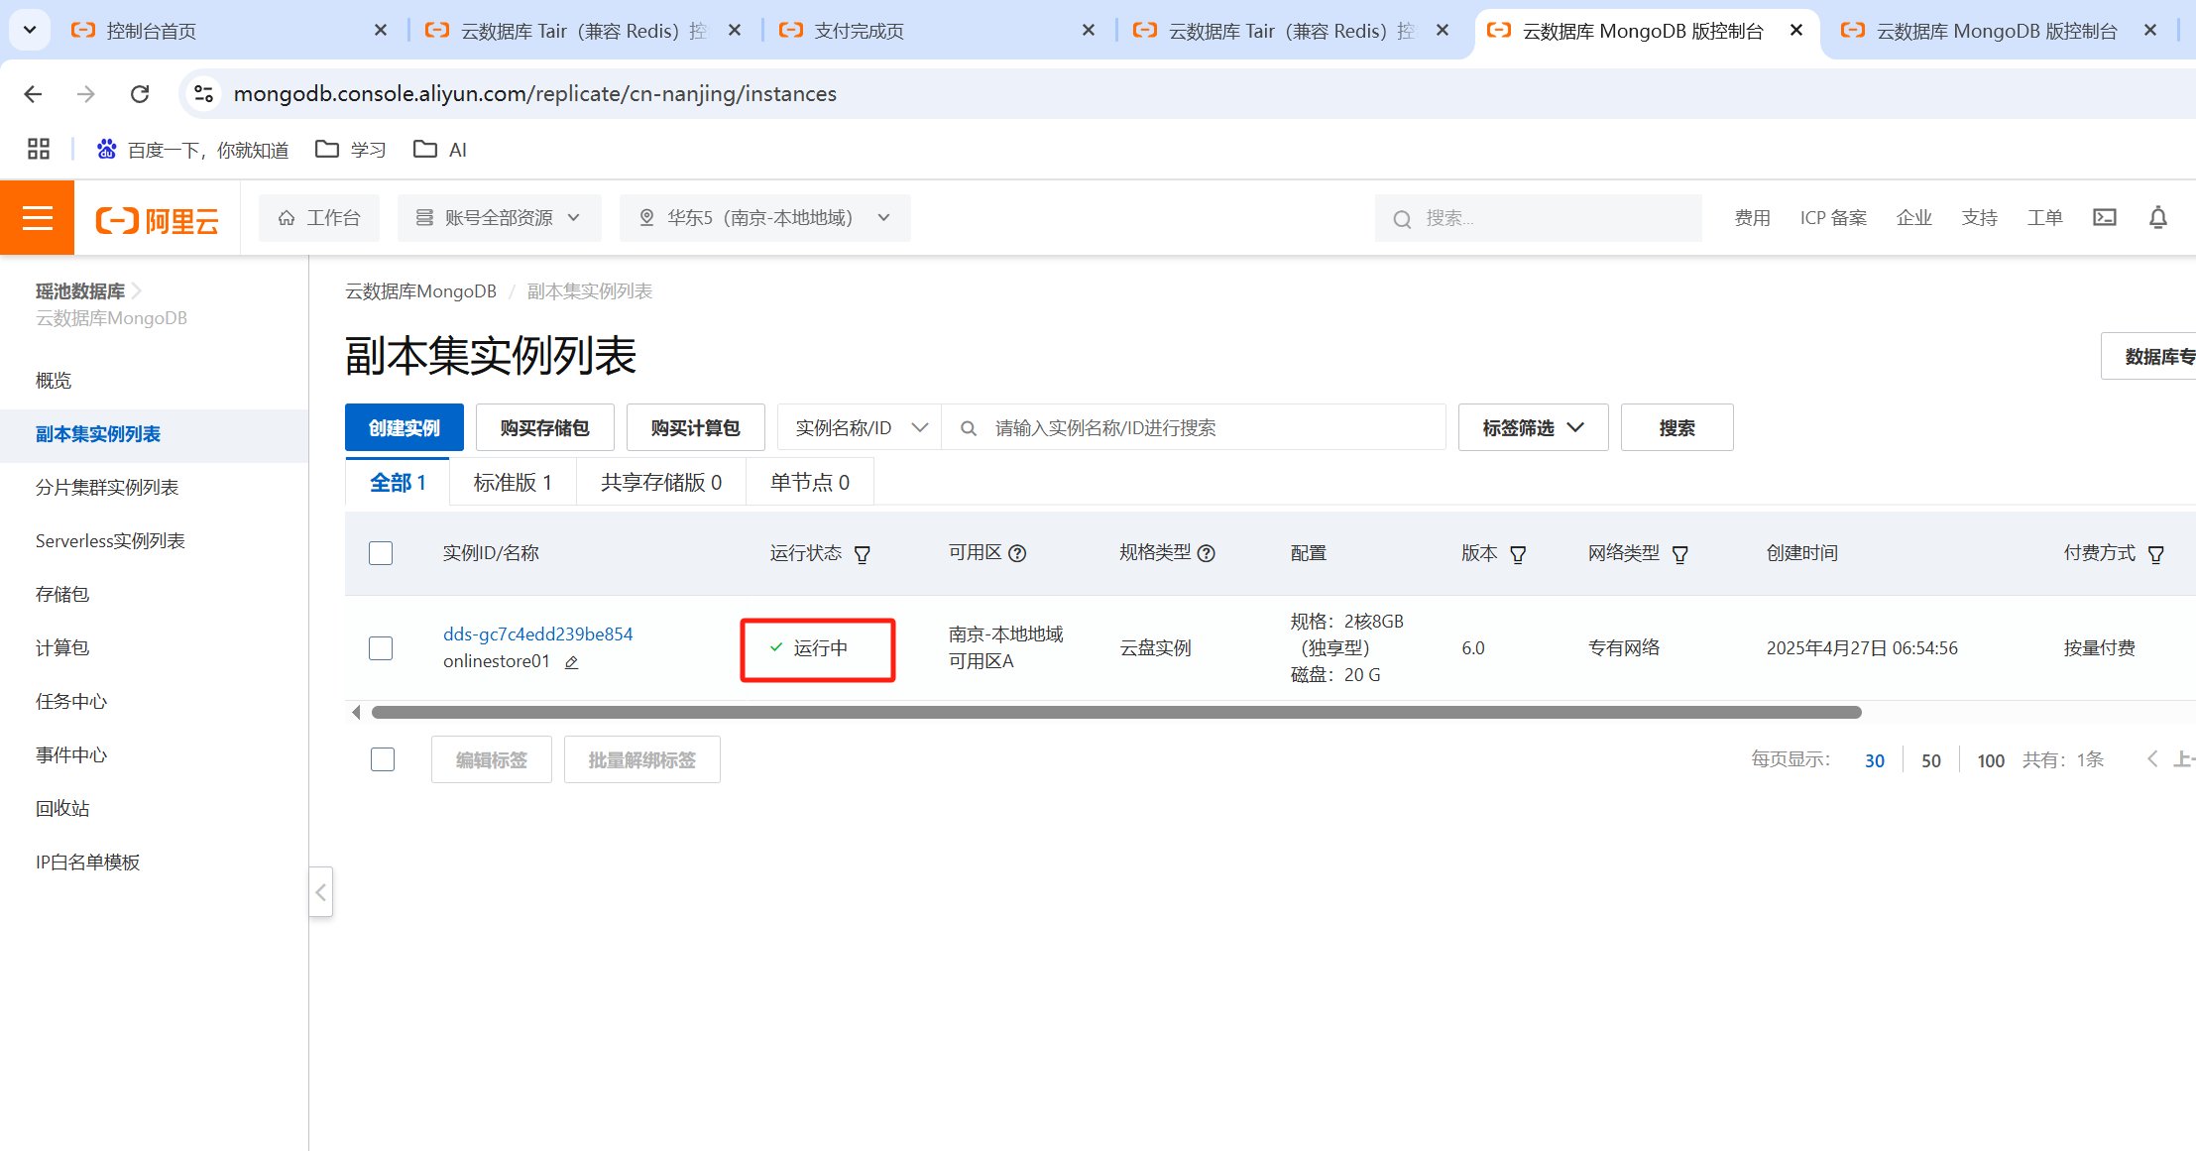The image size is (2196, 1151).
Task: Click the Aliyun logo
Action: pos(158,219)
